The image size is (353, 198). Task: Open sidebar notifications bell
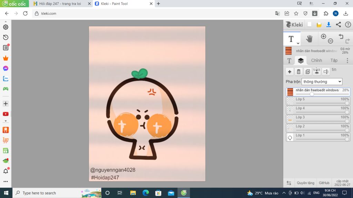(x=6, y=171)
